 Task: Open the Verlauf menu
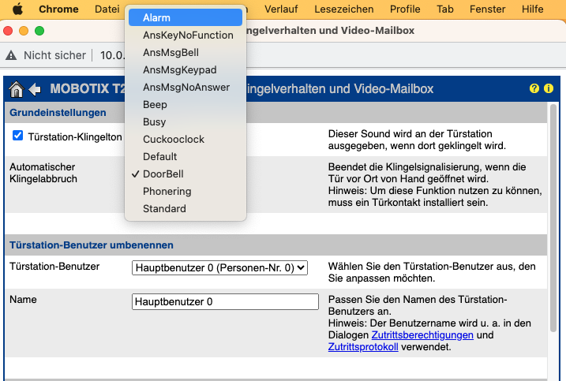coord(281,9)
